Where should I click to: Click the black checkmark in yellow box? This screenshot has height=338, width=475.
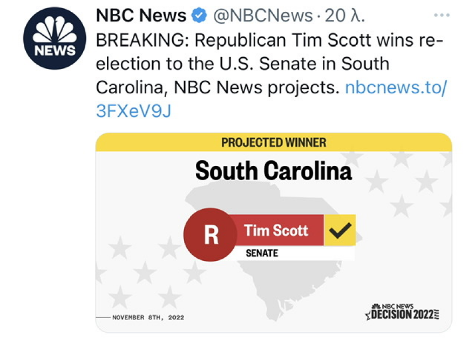[x=340, y=231]
